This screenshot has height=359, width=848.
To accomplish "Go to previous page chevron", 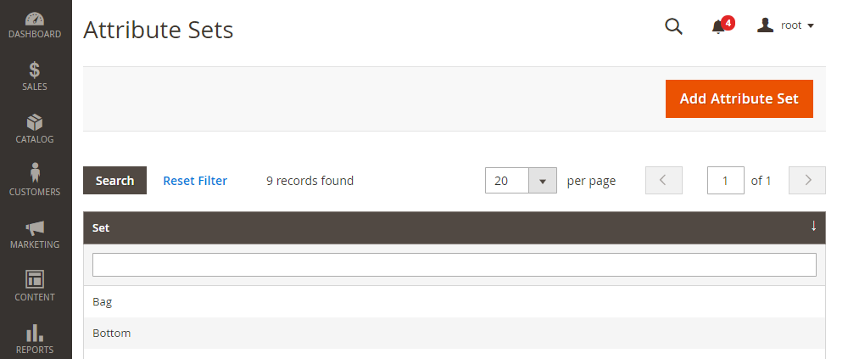I will [x=664, y=180].
